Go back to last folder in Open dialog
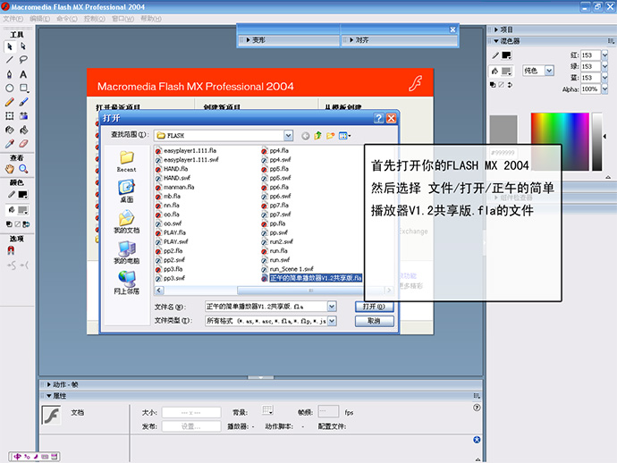 click(305, 136)
